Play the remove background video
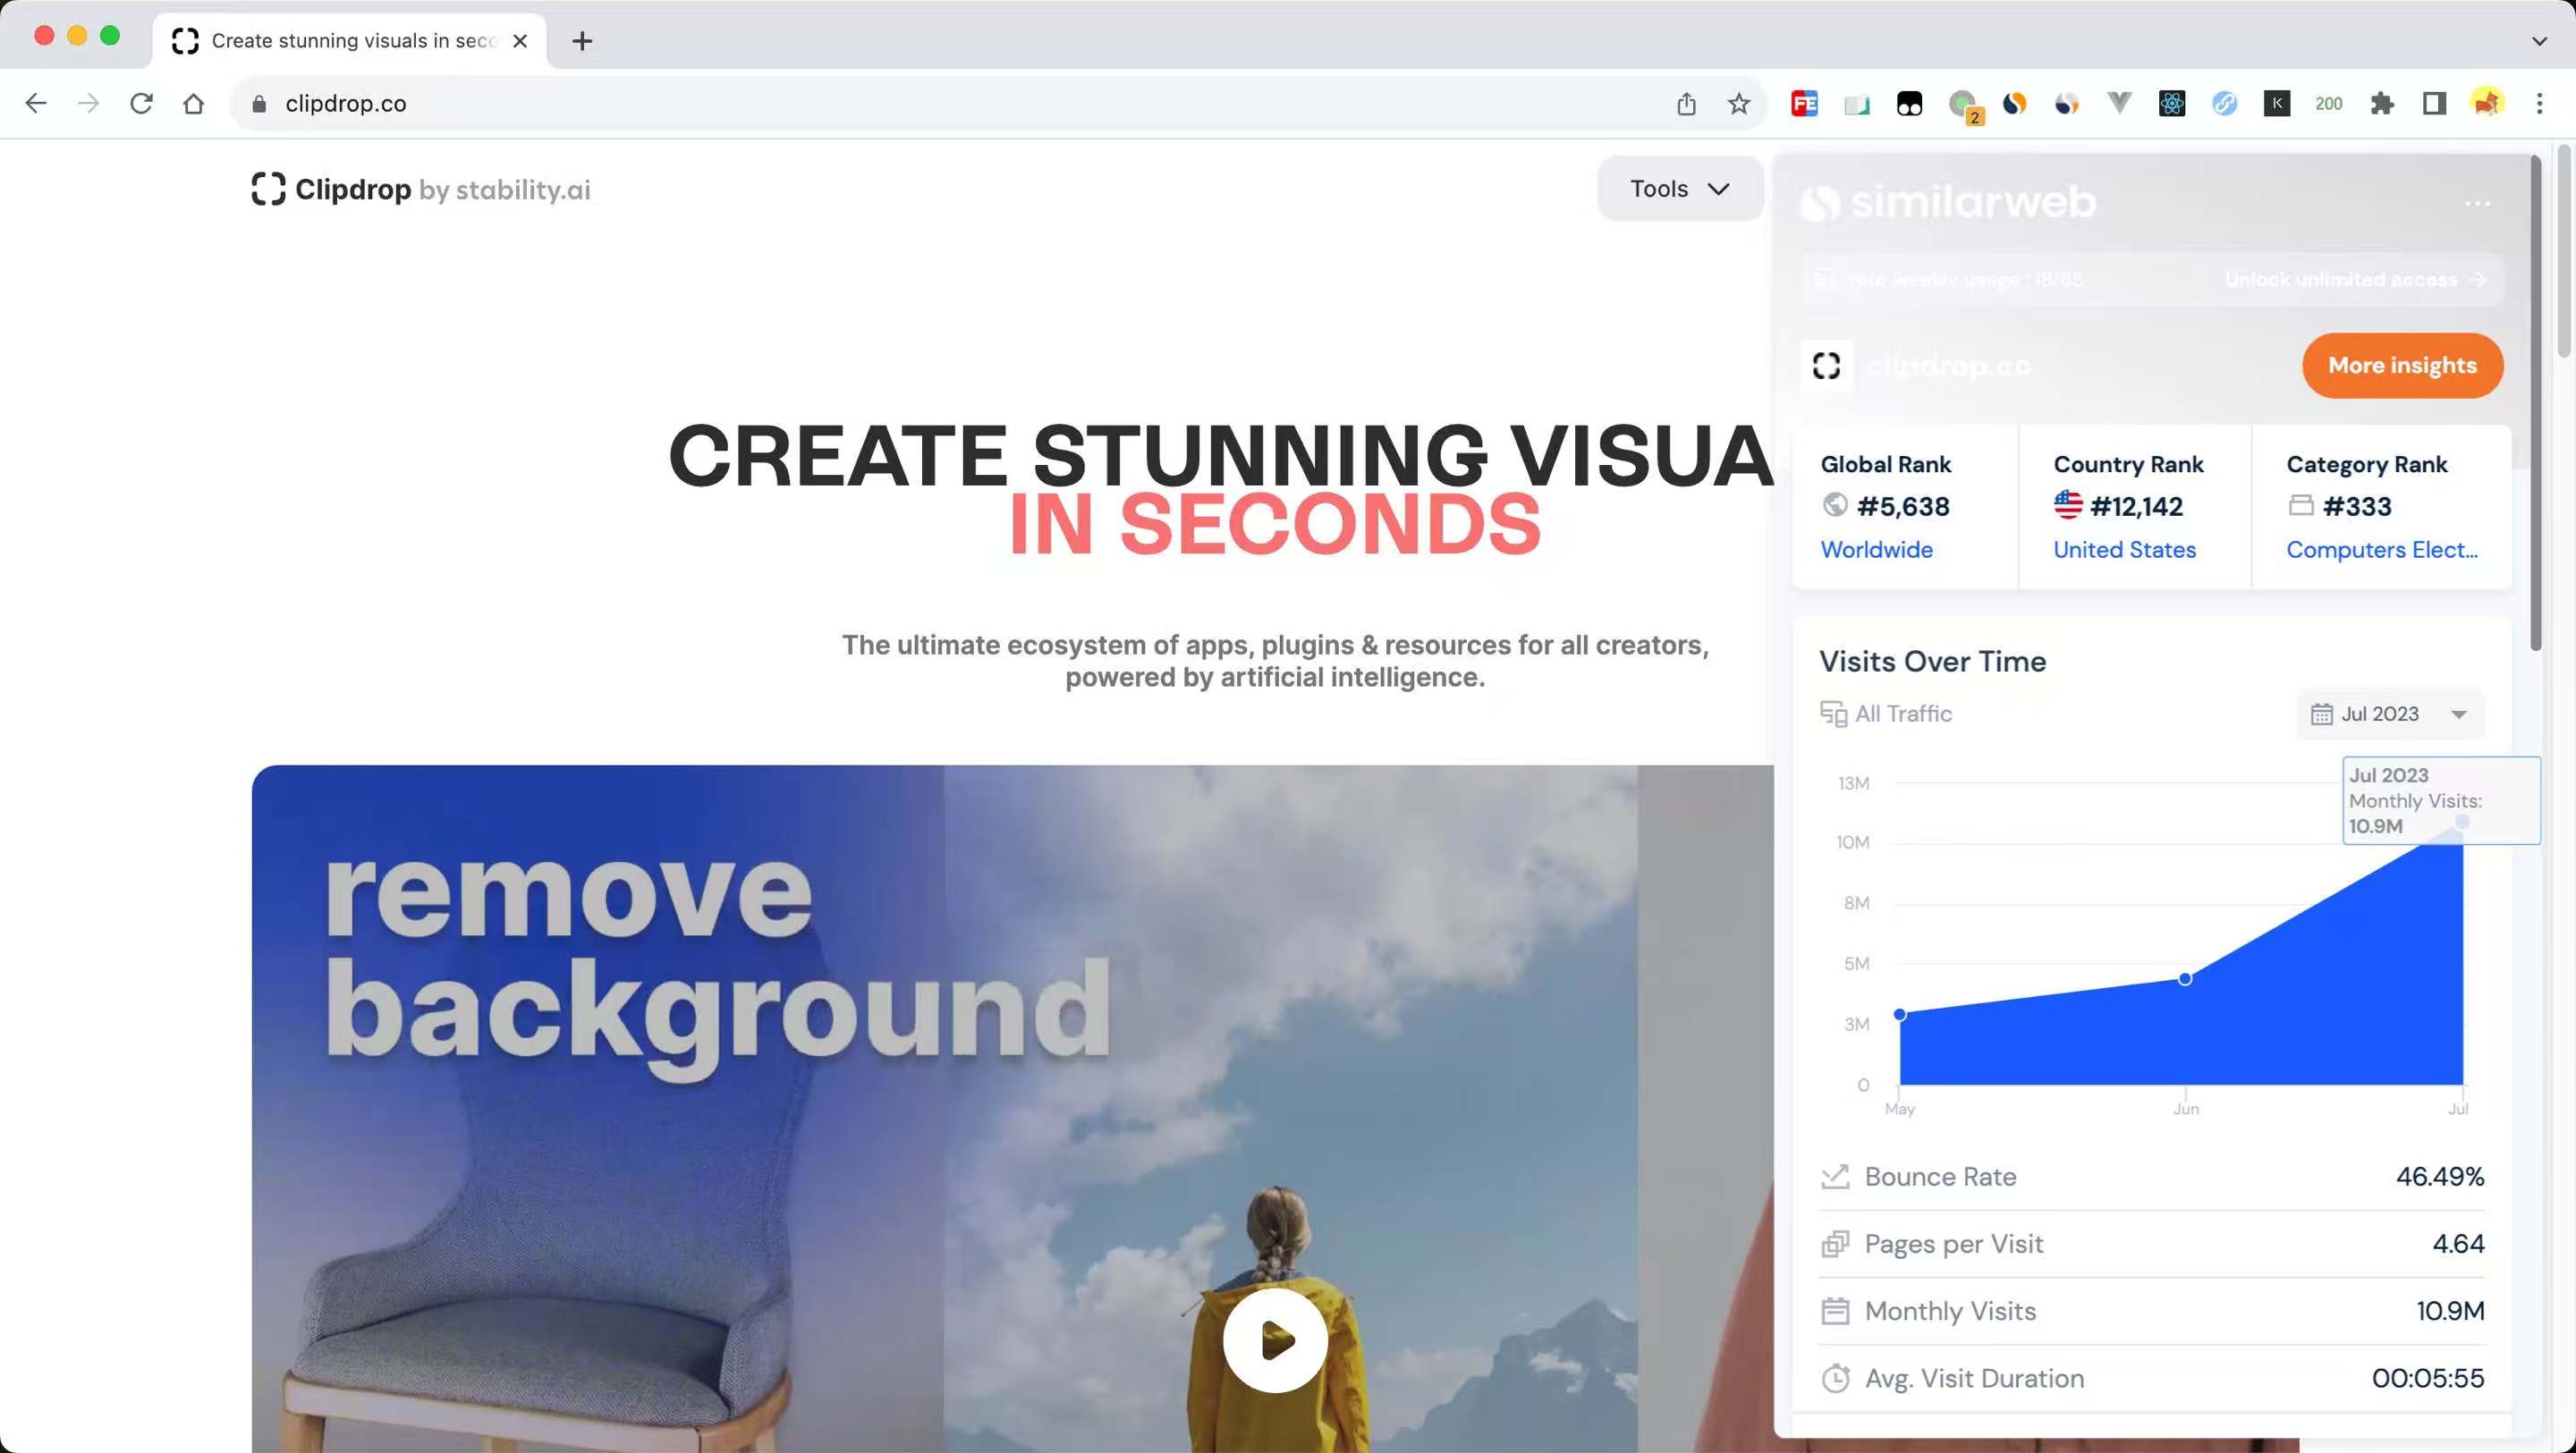 click(x=1275, y=1340)
